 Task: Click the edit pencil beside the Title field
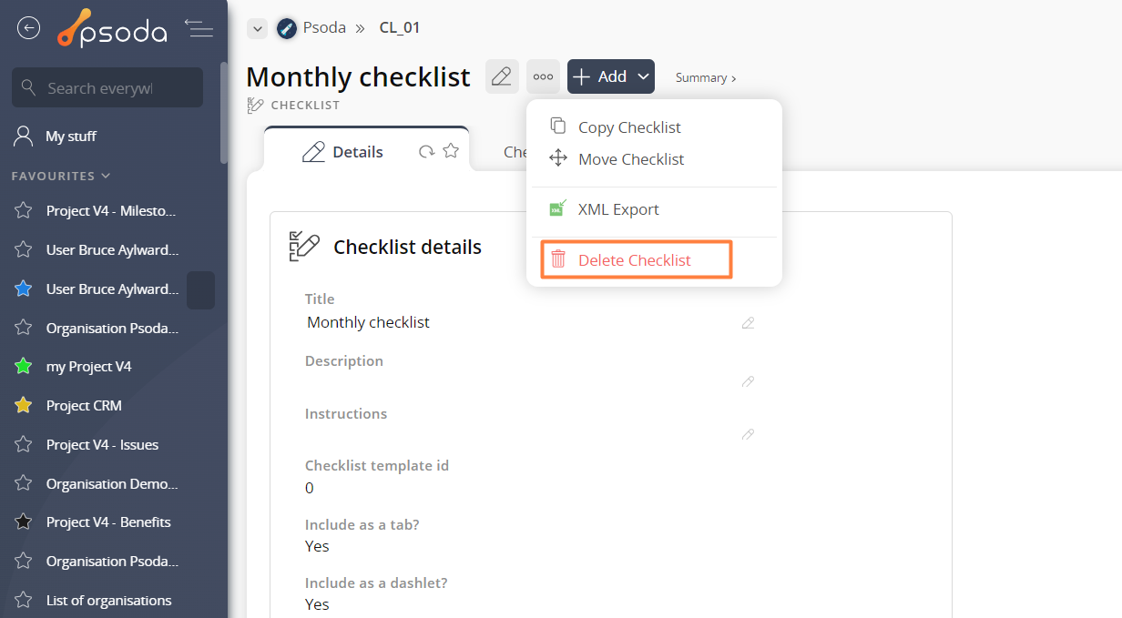pyautogui.click(x=748, y=322)
